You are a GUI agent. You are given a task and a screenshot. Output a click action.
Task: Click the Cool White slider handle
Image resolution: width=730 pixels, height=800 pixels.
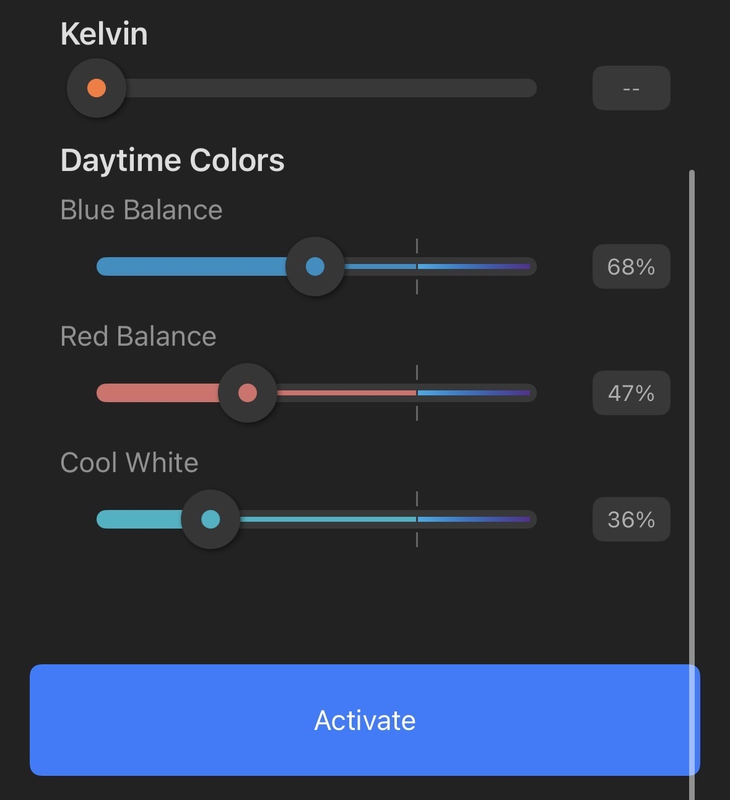click(211, 519)
